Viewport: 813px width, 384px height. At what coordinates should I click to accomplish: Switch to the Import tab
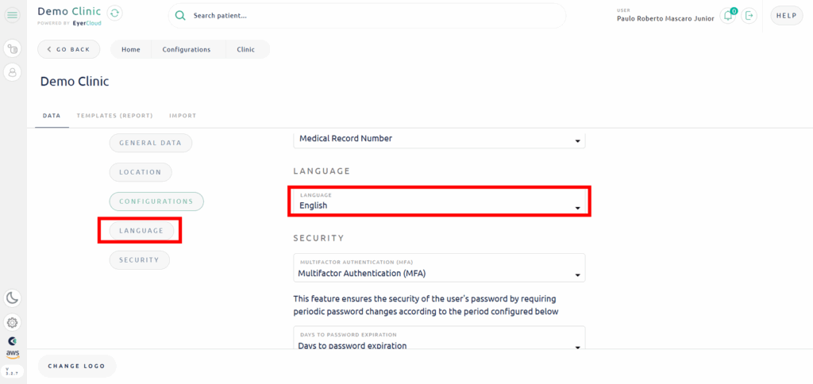pos(183,116)
